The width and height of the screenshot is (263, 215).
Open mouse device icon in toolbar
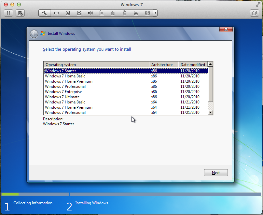point(125,13)
